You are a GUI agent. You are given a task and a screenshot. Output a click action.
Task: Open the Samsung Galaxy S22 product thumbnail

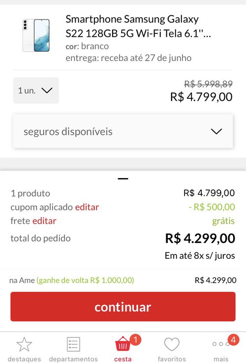36,35
